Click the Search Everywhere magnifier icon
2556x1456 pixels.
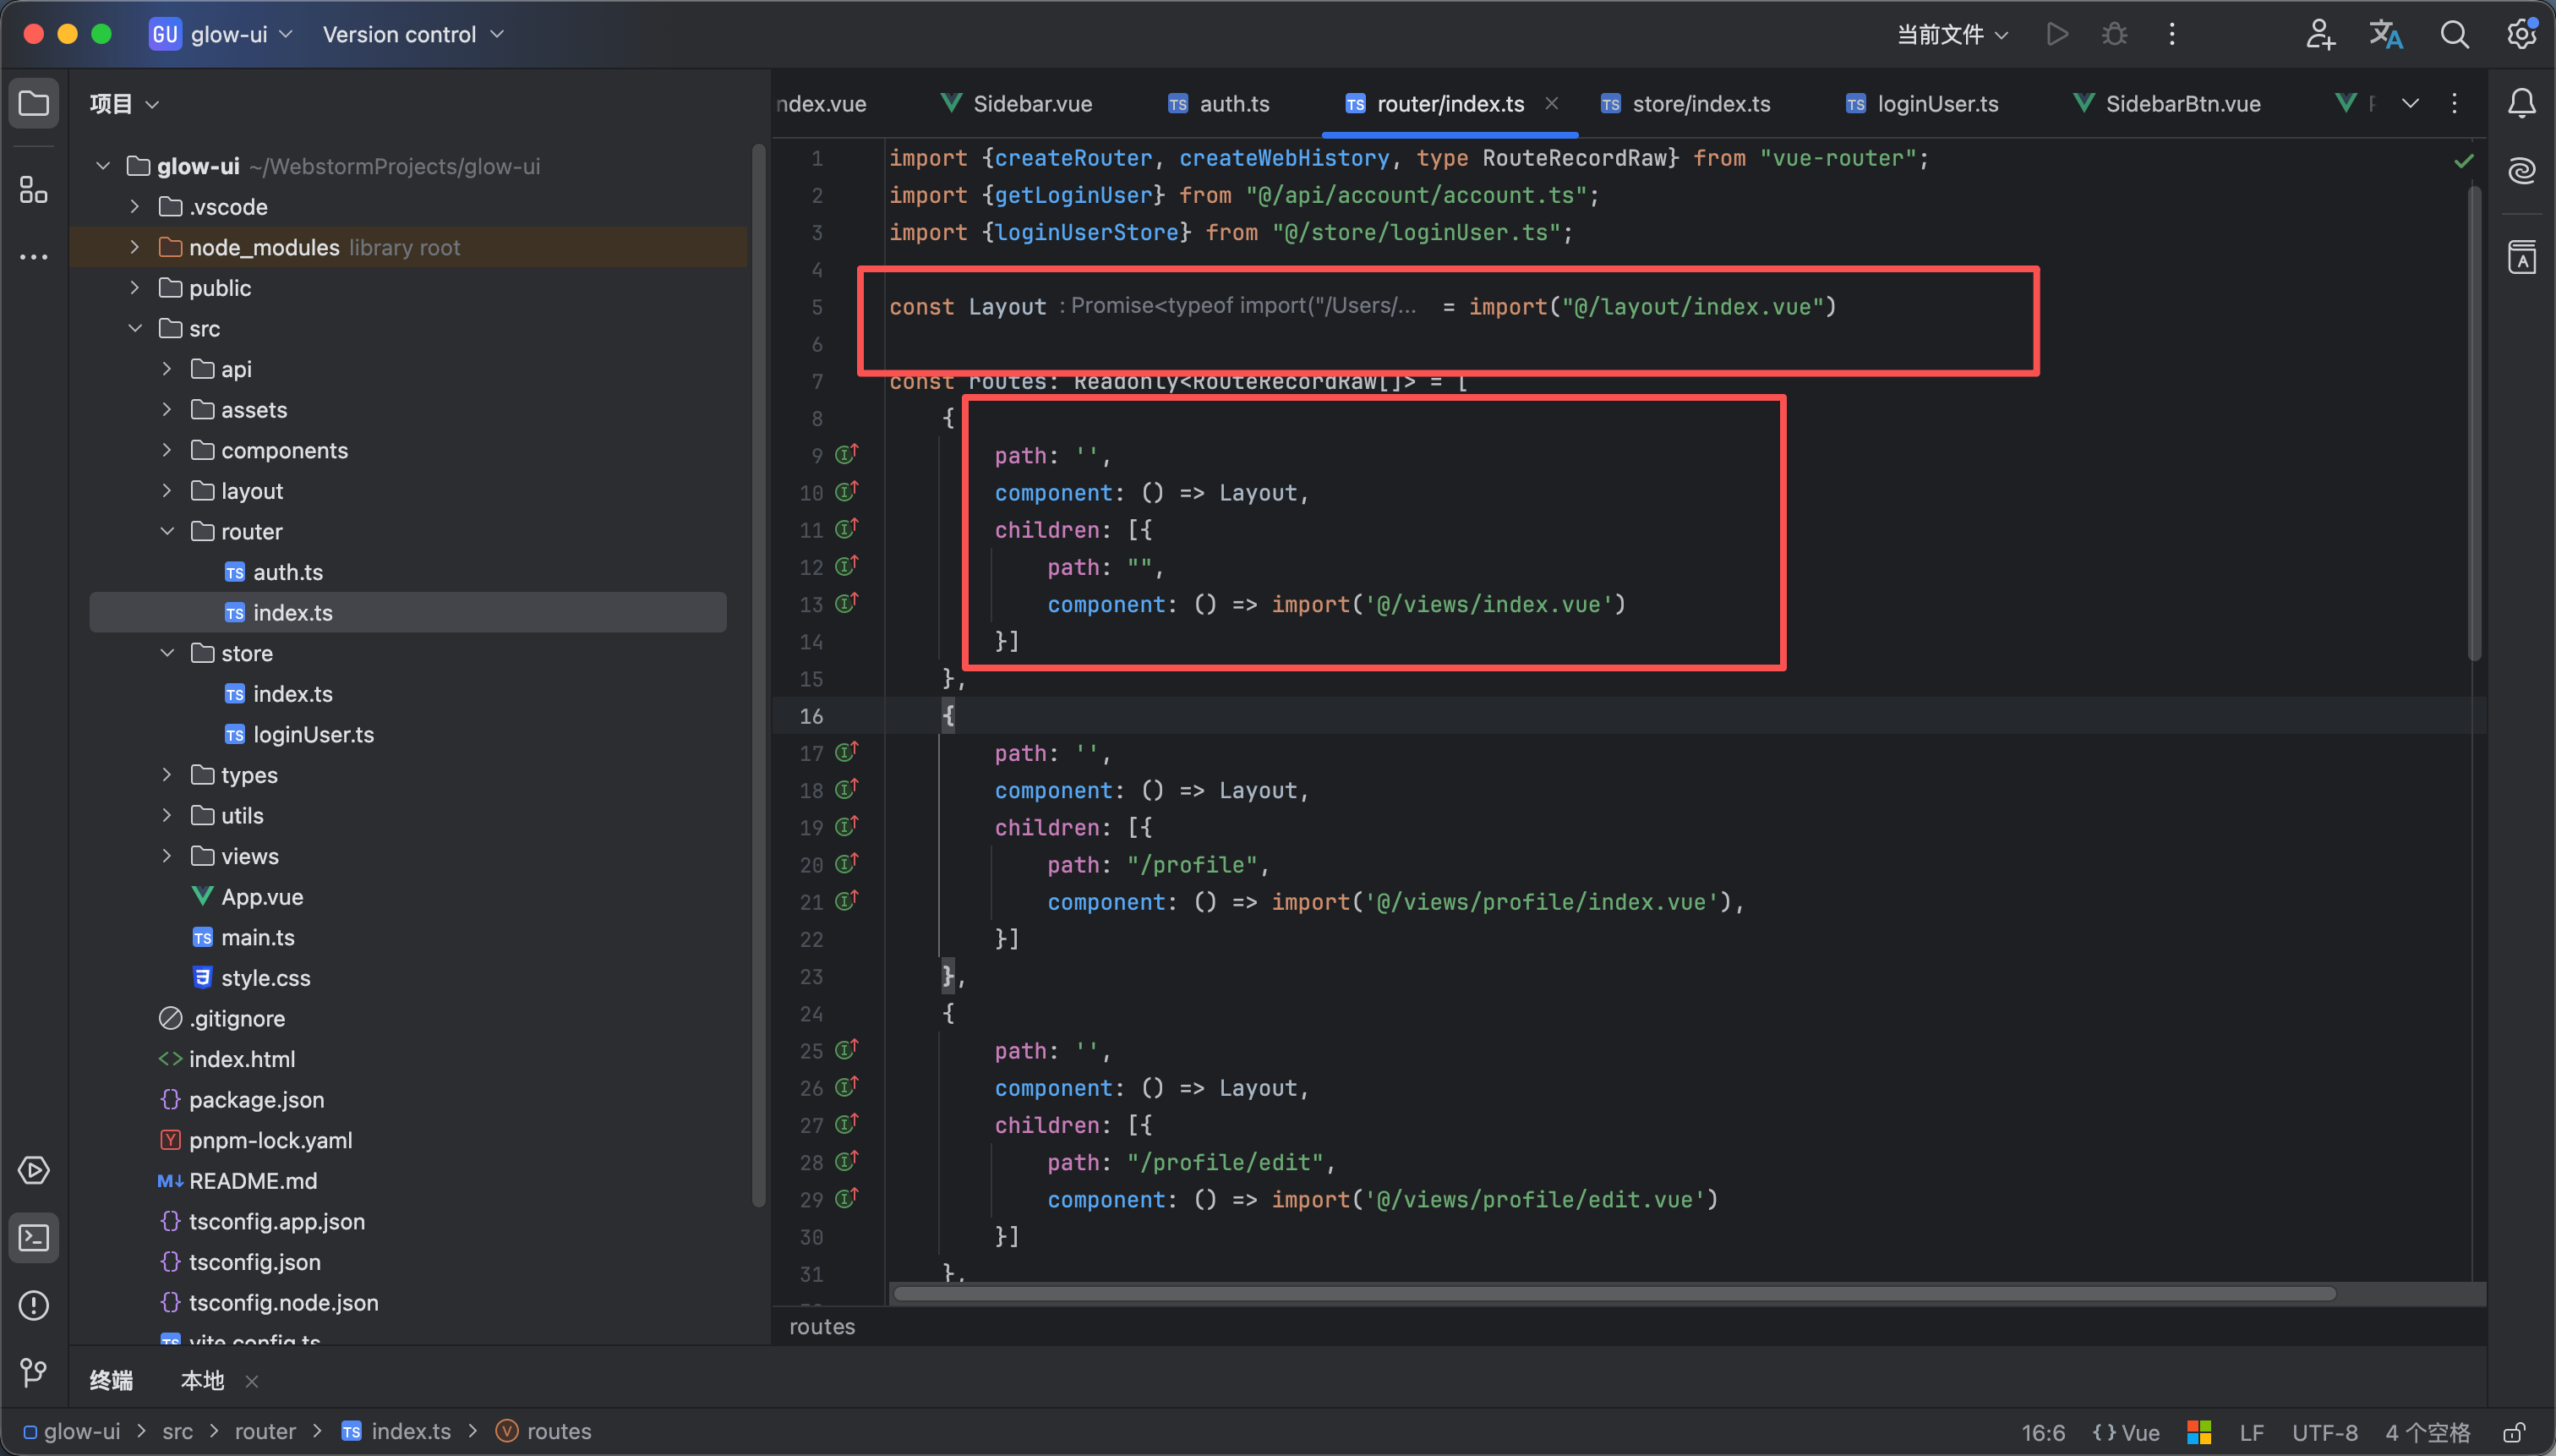2454,34
